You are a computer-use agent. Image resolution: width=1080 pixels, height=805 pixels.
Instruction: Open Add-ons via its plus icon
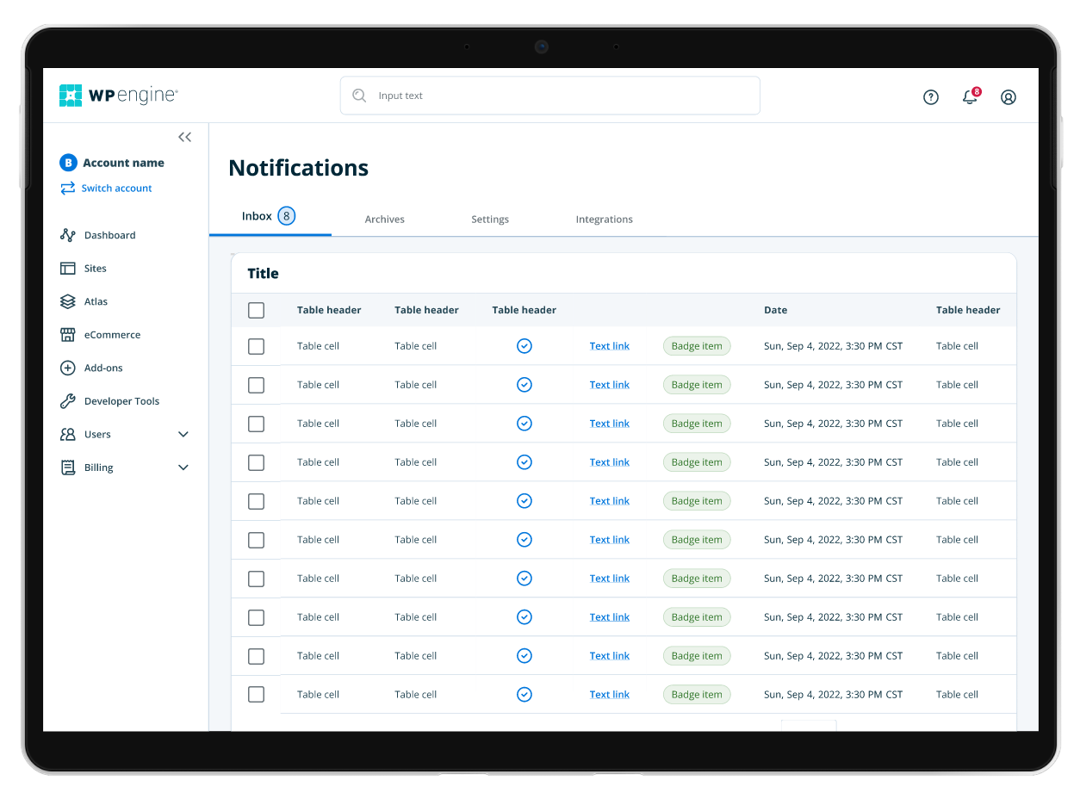pyautogui.click(x=68, y=368)
